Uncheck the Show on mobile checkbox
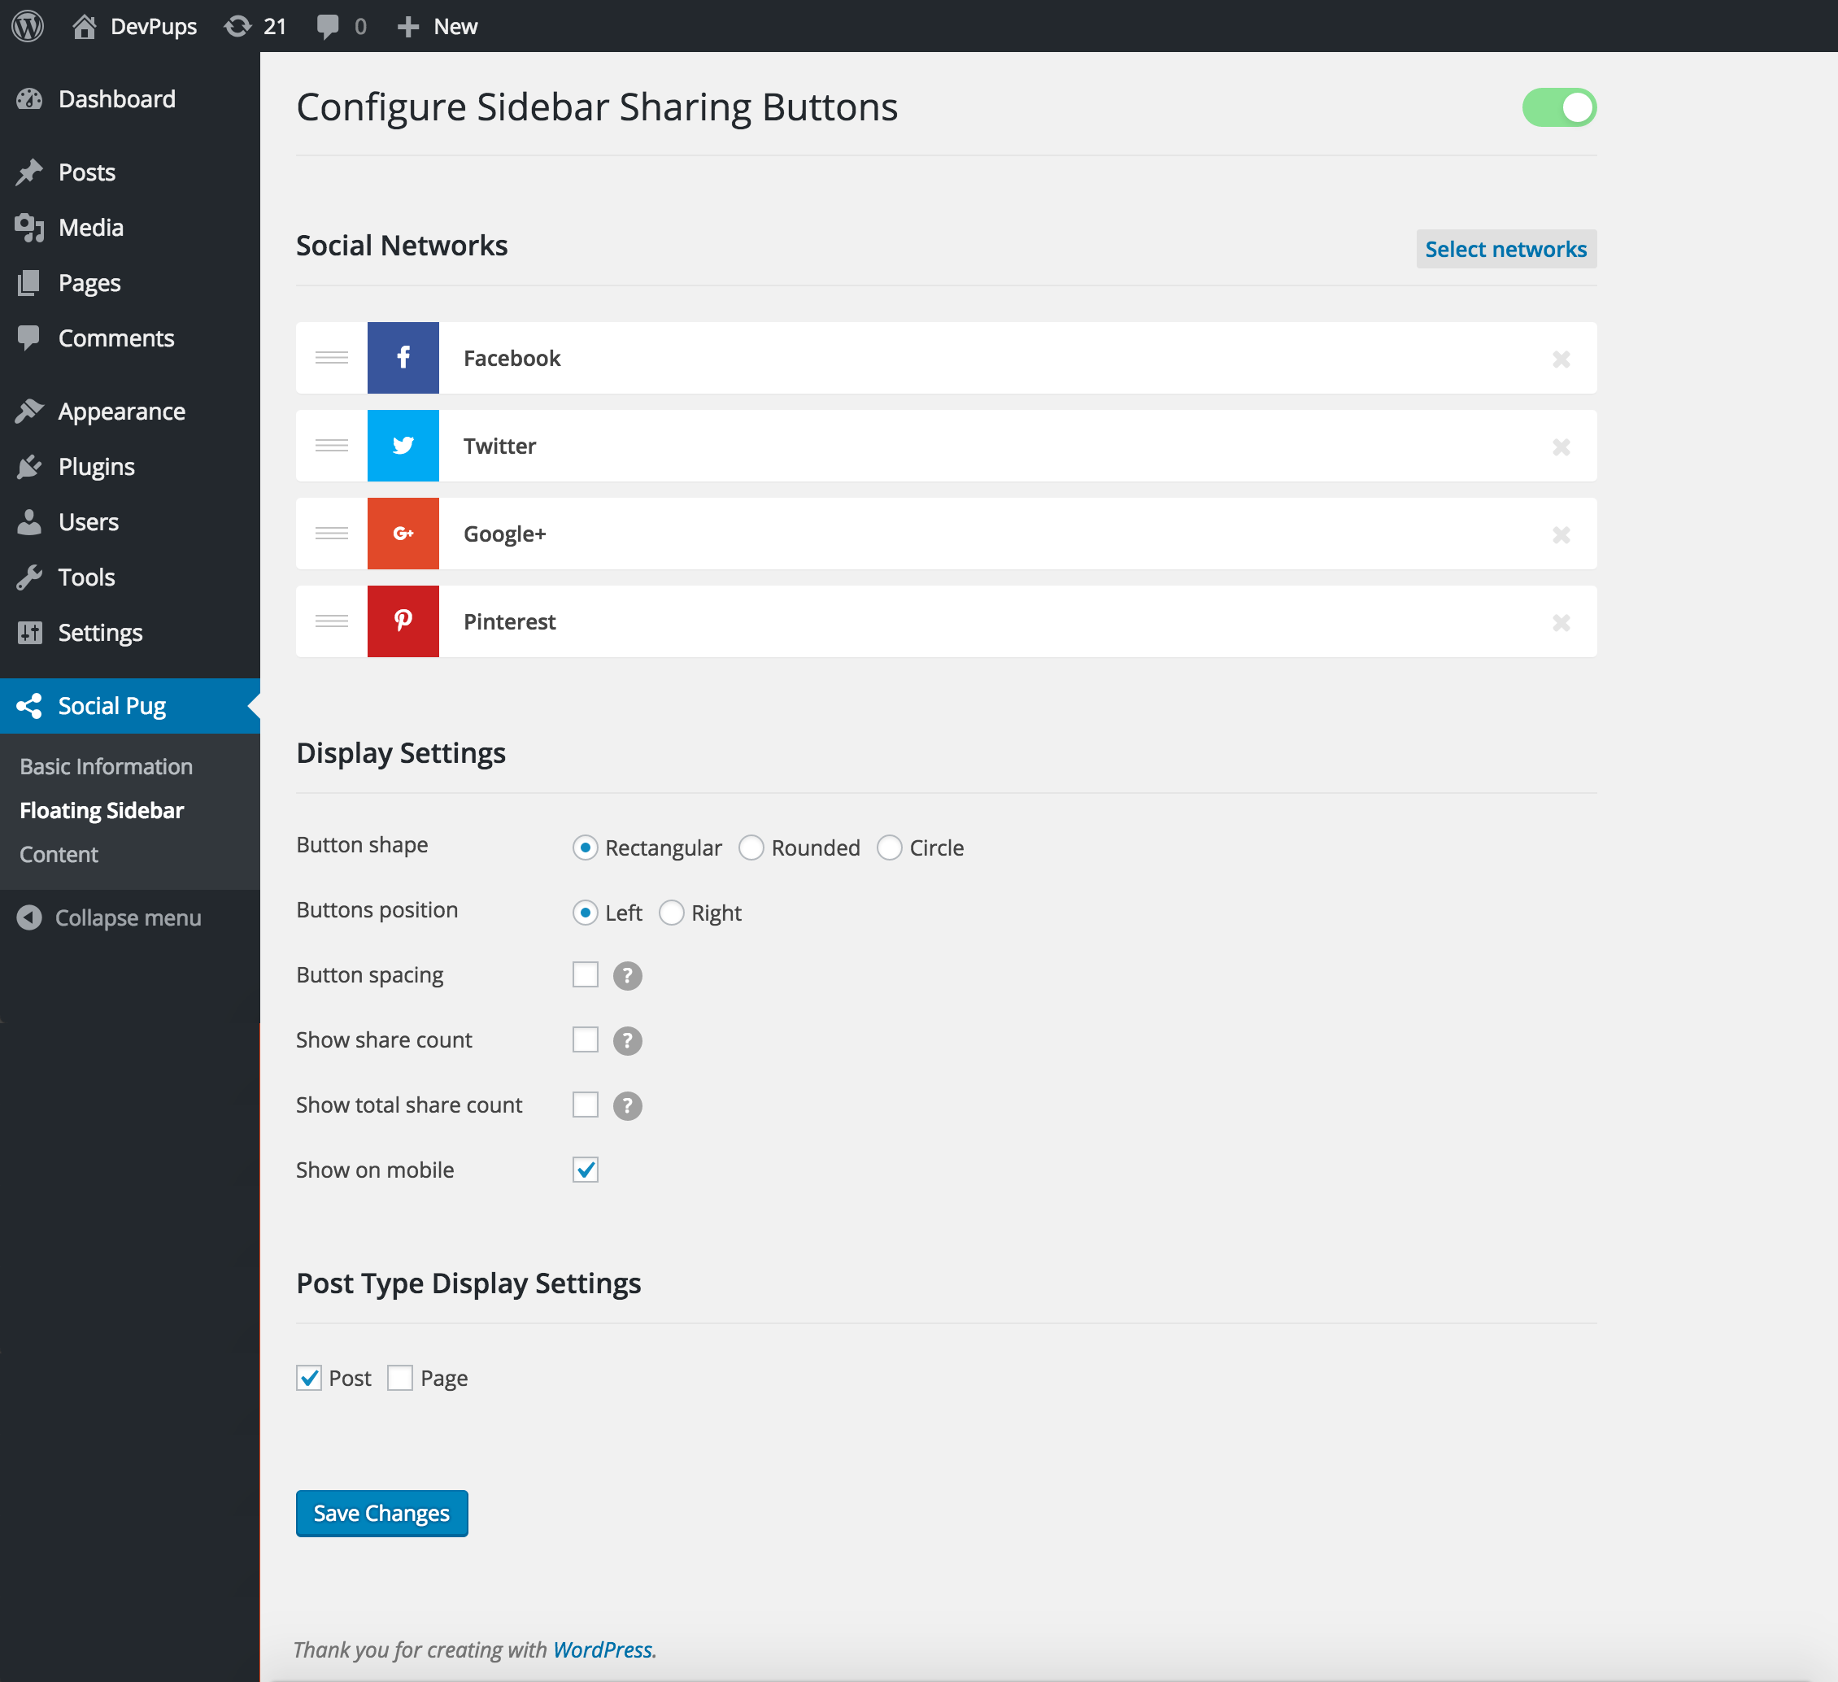The image size is (1838, 1682). point(586,1170)
